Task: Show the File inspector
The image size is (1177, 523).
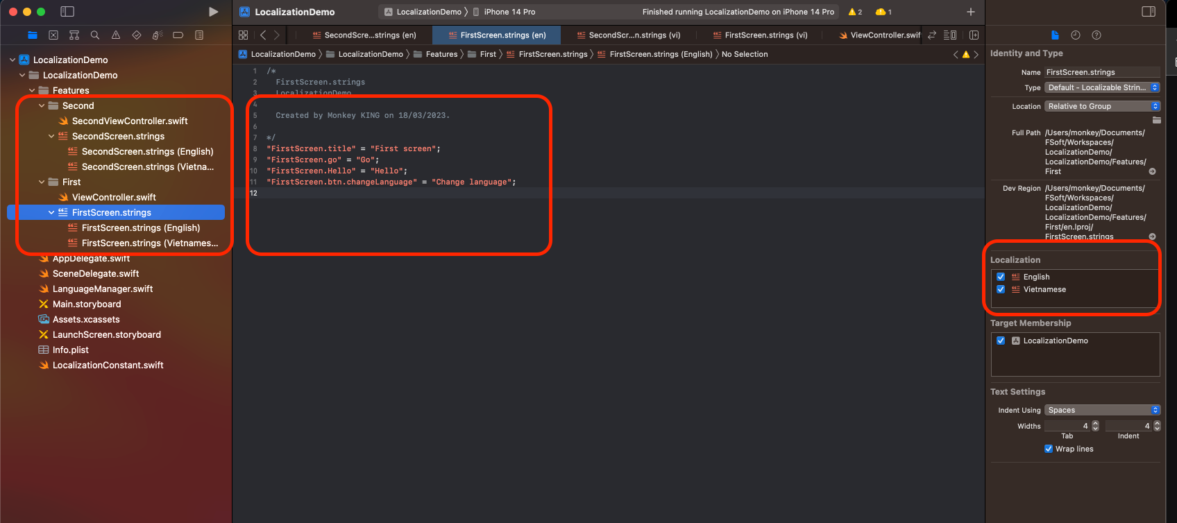Action: click(1055, 35)
